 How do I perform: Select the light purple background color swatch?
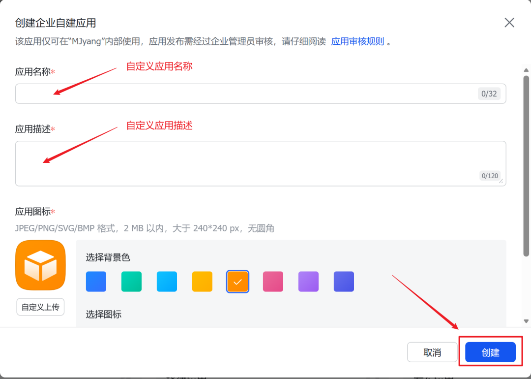[308, 282]
